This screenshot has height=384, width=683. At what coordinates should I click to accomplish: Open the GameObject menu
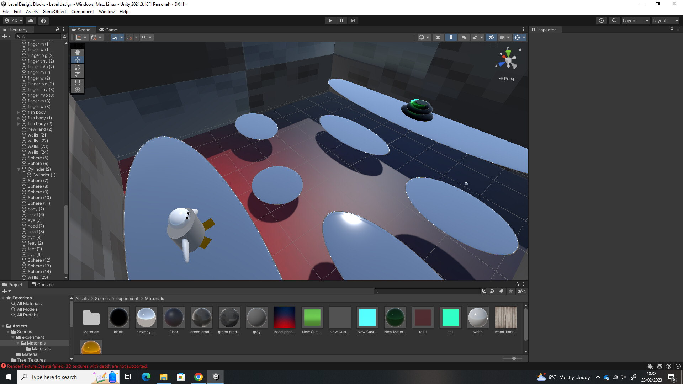pyautogui.click(x=54, y=12)
